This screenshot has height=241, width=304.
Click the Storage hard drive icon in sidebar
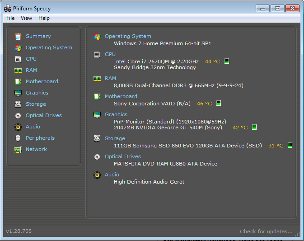pyautogui.click(x=18, y=104)
